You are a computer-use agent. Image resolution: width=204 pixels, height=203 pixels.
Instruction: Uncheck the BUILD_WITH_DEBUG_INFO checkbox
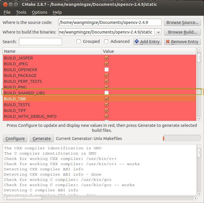(x=107, y=116)
